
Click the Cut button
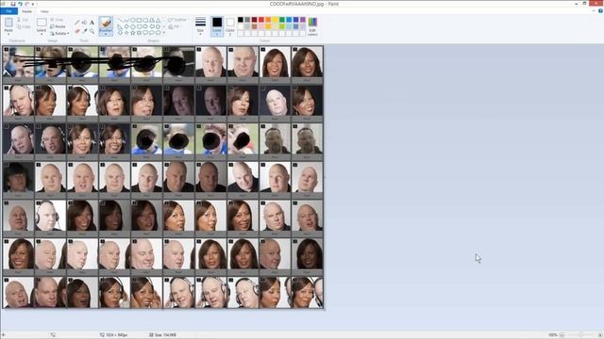(x=23, y=20)
